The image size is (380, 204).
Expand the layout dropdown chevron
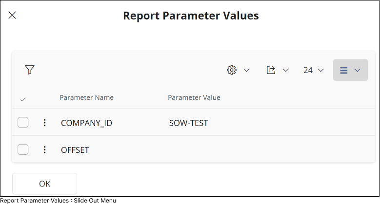358,70
